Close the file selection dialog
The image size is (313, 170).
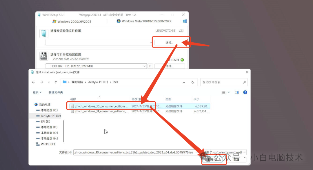(x=247, y=72)
